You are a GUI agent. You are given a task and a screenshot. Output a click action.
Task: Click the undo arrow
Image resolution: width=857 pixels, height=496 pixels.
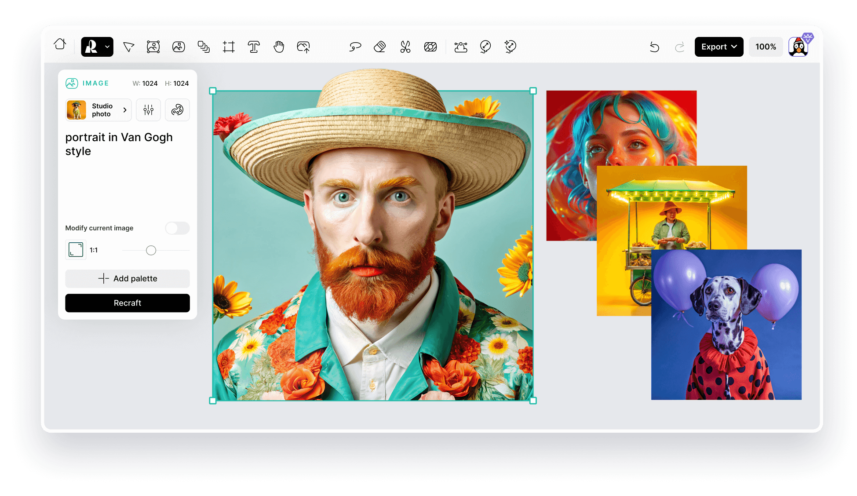coord(654,47)
